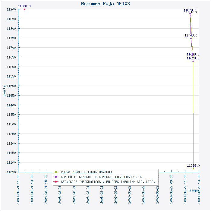Select the red data point at 11900.0
Viewport: 211px width, 211px height.
(24, 9)
